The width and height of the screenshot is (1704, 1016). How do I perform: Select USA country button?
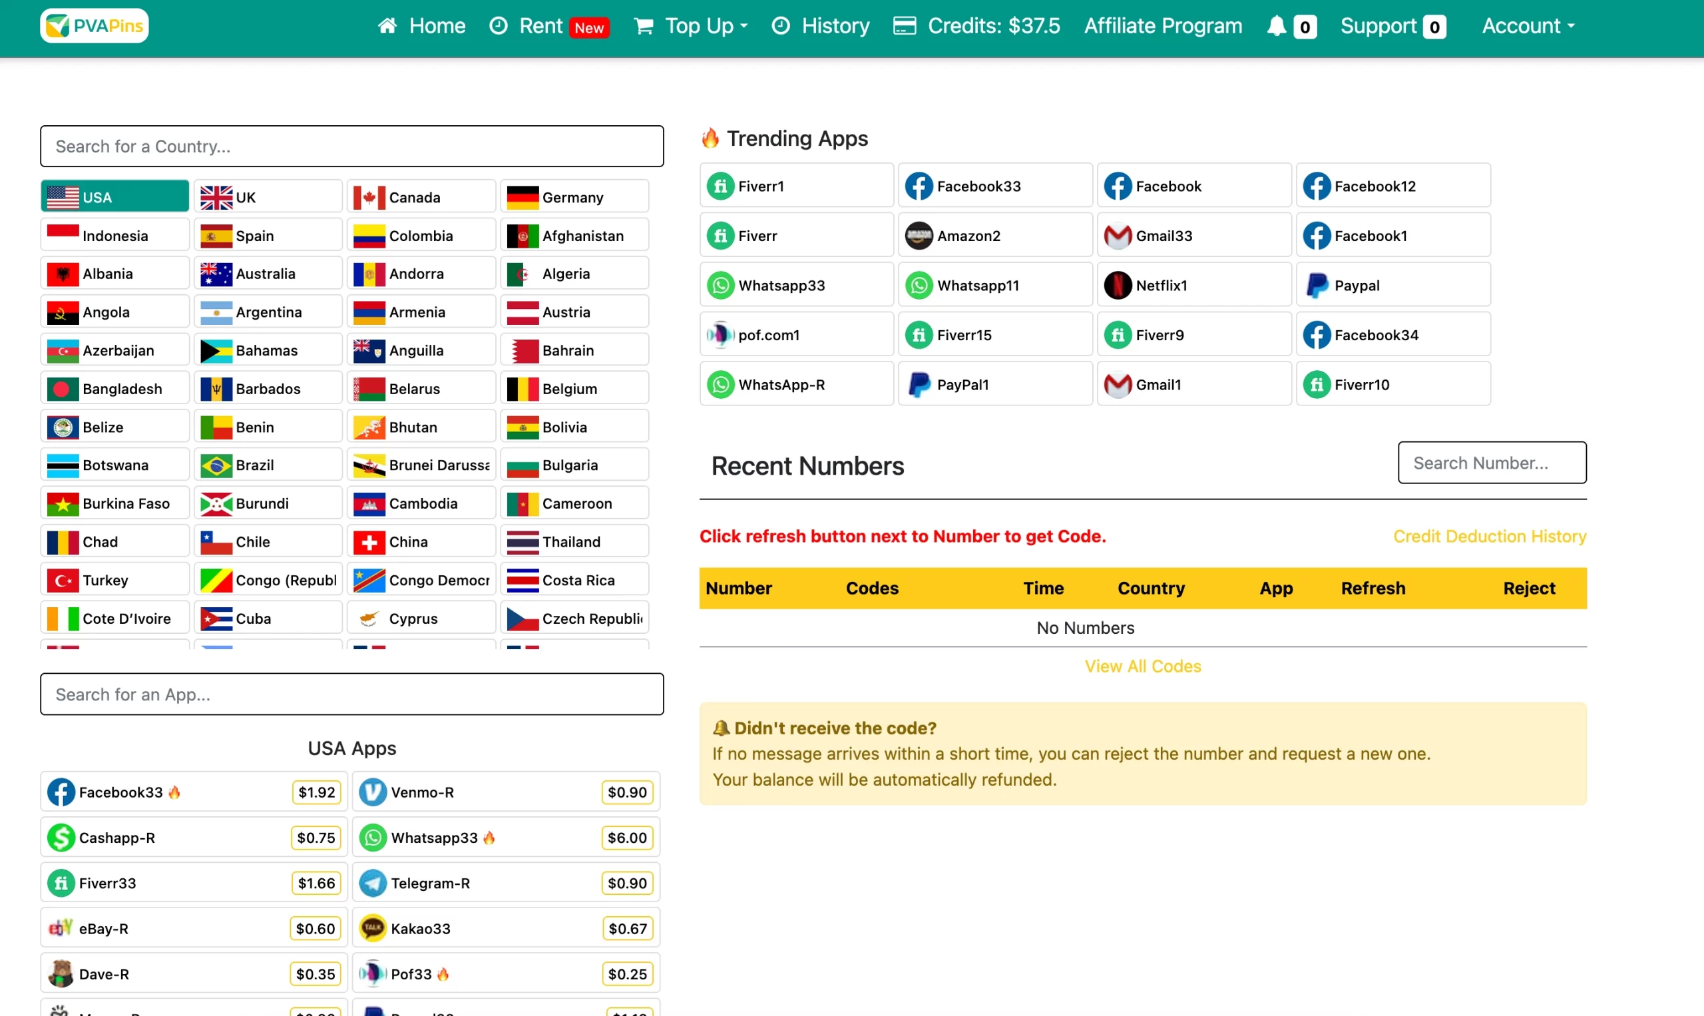point(115,196)
